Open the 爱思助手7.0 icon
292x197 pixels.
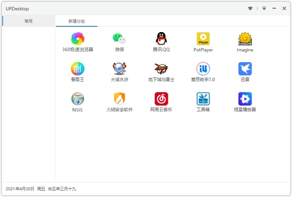(203, 69)
